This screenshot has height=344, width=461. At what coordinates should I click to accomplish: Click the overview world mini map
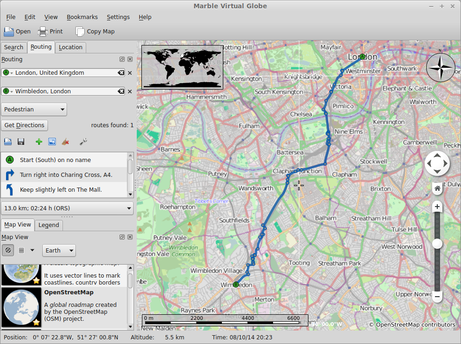pyautogui.click(x=182, y=67)
